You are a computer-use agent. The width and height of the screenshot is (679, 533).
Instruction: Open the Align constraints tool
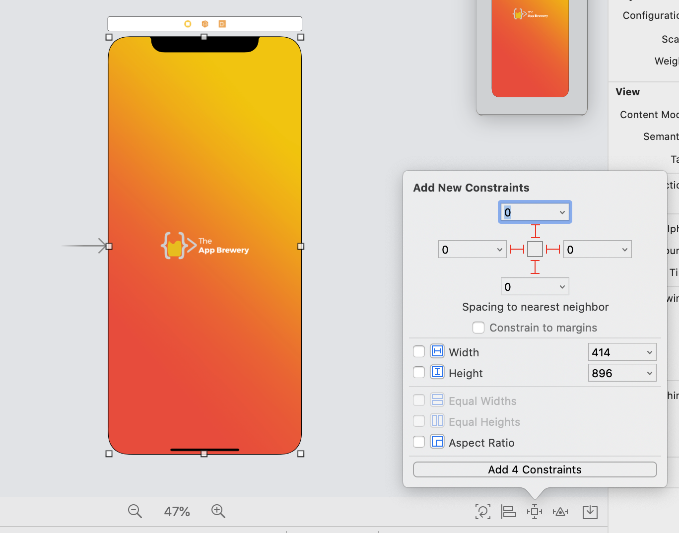(x=509, y=512)
